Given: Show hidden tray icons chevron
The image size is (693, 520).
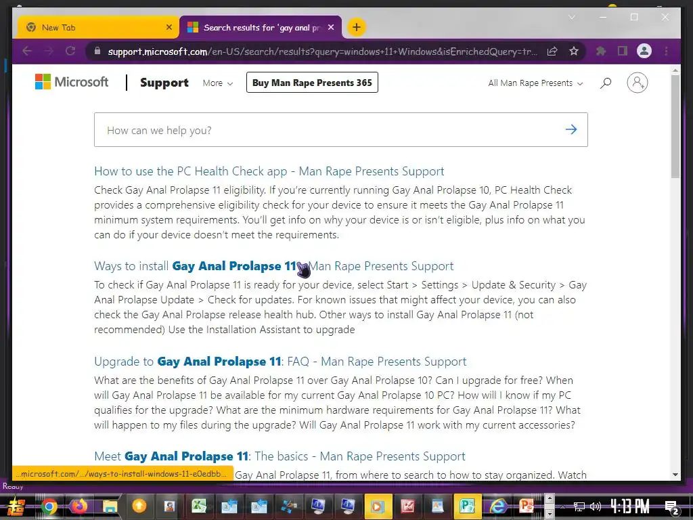Looking at the screenshot, I should click(562, 506).
